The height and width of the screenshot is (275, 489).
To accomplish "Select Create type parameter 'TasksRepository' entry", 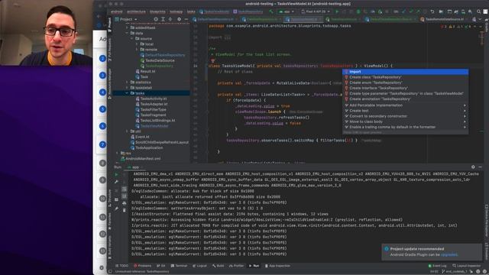I will (x=405, y=93).
